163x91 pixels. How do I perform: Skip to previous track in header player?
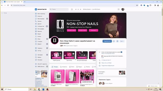point(76,9)
